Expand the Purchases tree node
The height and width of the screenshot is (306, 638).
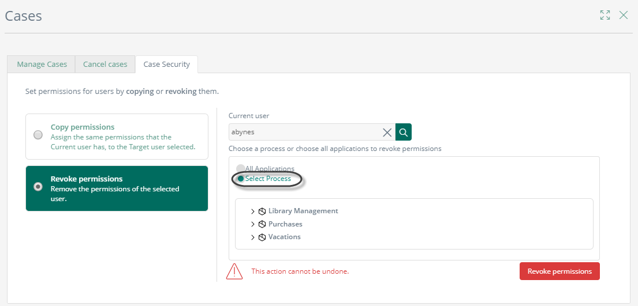(x=253, y=224)
